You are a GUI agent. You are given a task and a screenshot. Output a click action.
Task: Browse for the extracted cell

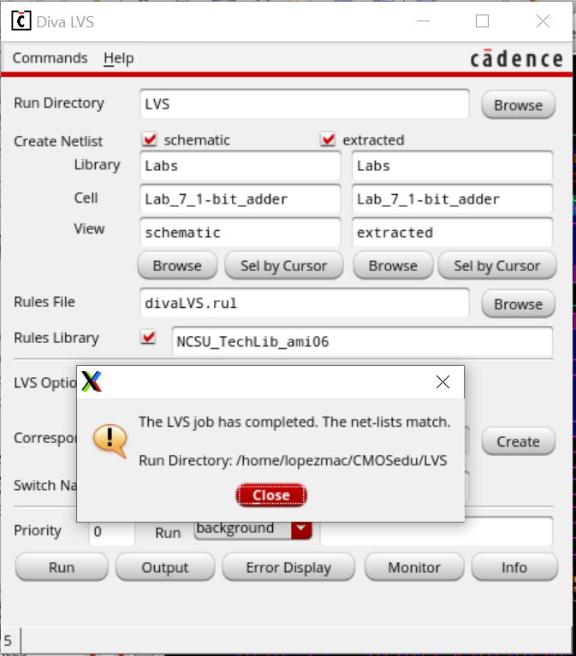(x=393, y=266)
